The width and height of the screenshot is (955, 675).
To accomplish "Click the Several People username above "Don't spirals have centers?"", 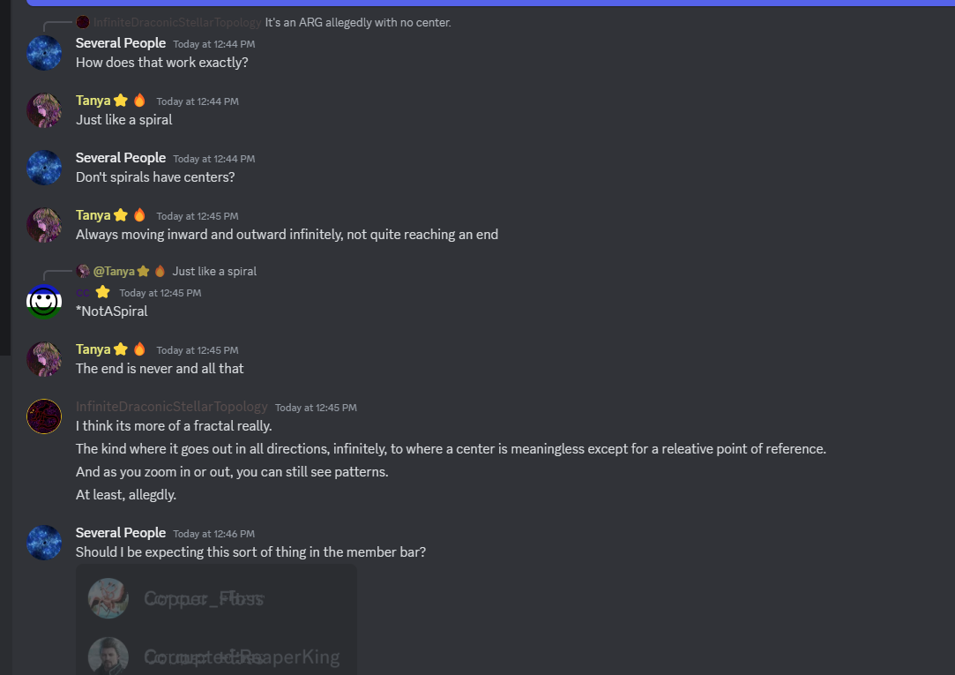I will pyautogui.click(x=121, y=158).
